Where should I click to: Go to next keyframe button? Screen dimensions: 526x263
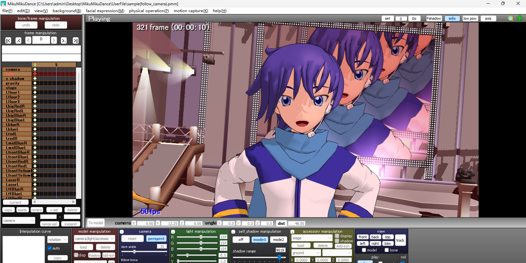coord(64,40)
